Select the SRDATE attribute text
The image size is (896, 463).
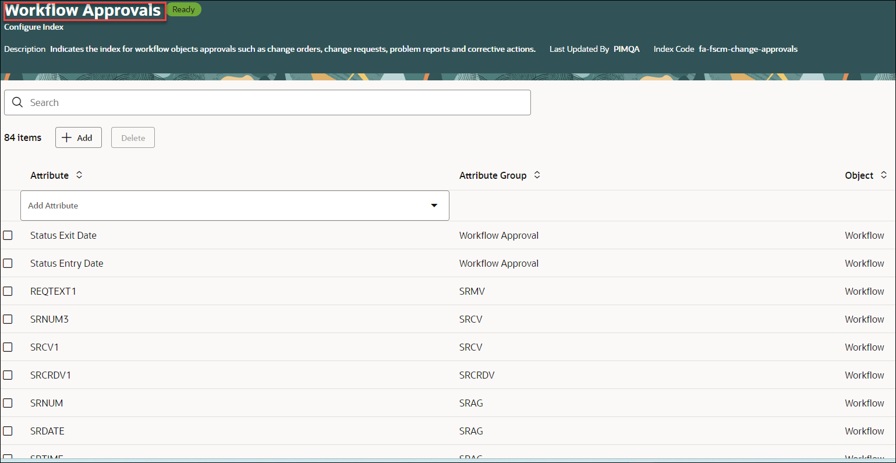[x=47, y=431]
